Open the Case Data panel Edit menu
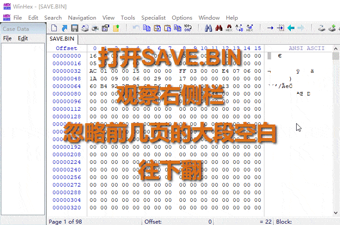The width and height of the screenshot is (340, 225). pos(23,38)
